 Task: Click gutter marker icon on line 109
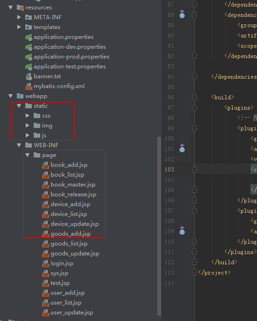(182, 231)
